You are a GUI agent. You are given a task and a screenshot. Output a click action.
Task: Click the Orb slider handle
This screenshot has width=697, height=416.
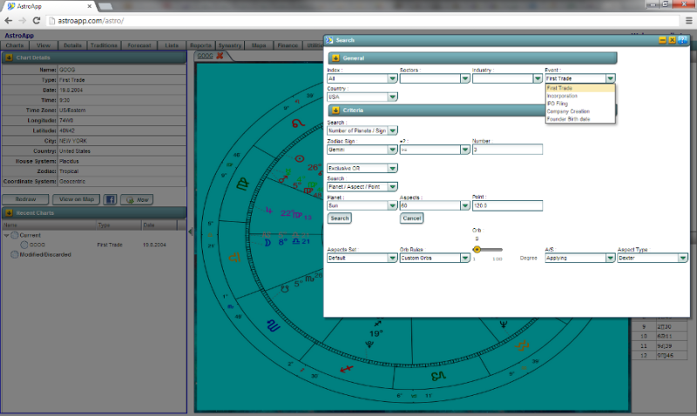click(x=477, y=249)
